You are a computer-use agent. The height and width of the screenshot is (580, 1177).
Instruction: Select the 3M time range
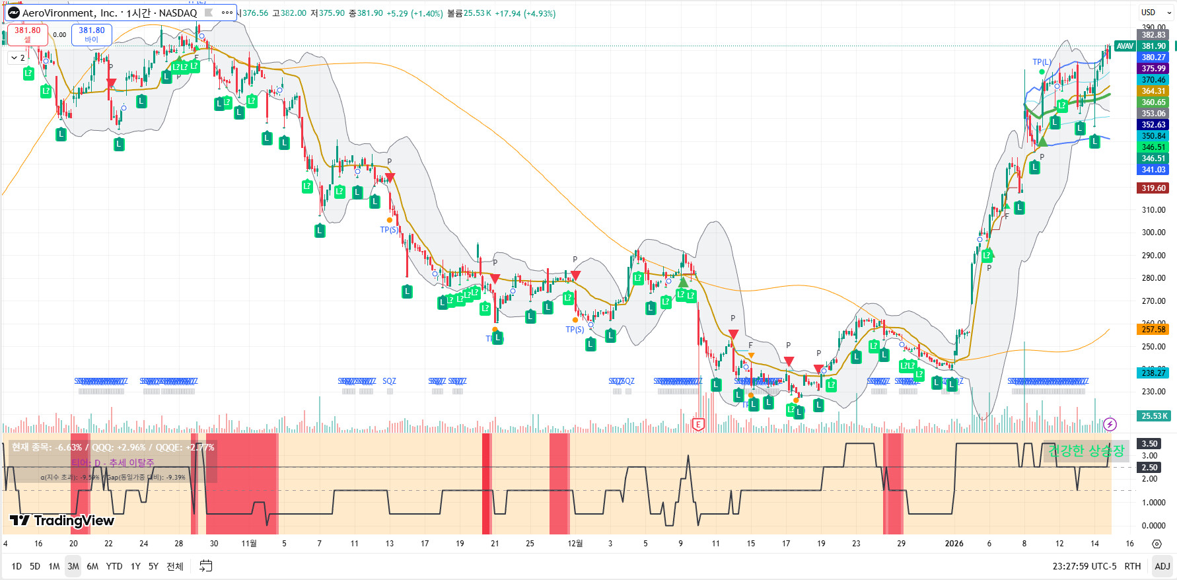click(x=73, y=566)
